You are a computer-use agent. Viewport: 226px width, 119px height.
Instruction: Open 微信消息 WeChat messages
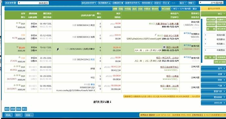coord(147,3)
